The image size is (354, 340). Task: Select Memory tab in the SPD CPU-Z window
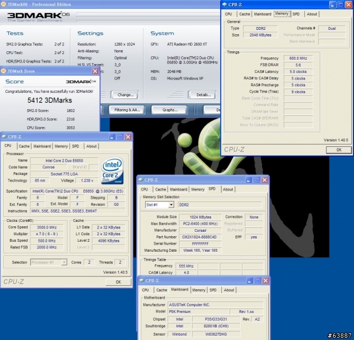pos(198,189)
